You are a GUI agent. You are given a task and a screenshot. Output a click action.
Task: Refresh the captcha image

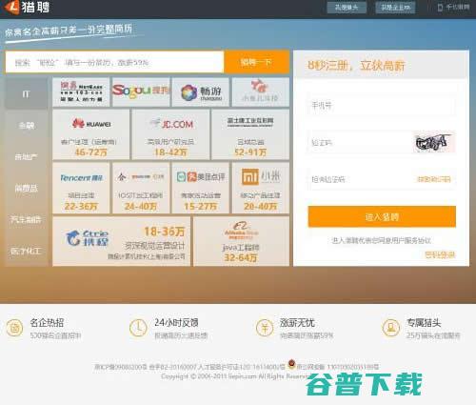[x=434, y=142]
